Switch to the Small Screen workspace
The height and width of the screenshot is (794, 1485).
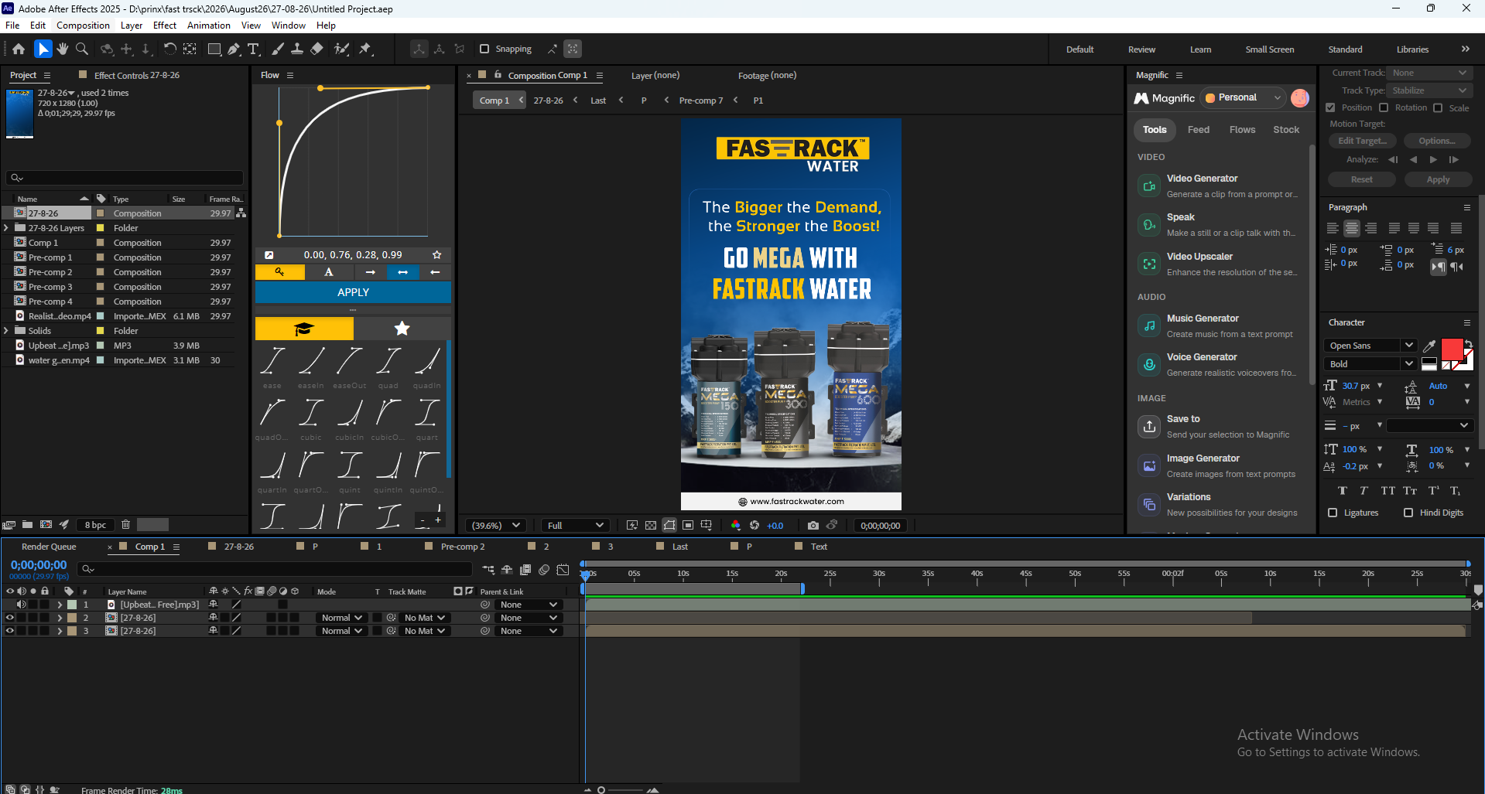pyautogui.click(x=1269, y=49)
